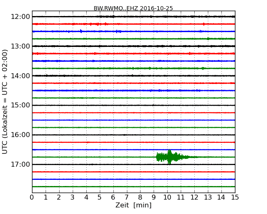
Task: Click x-axis tick label 2
Action: click(59, 198)
